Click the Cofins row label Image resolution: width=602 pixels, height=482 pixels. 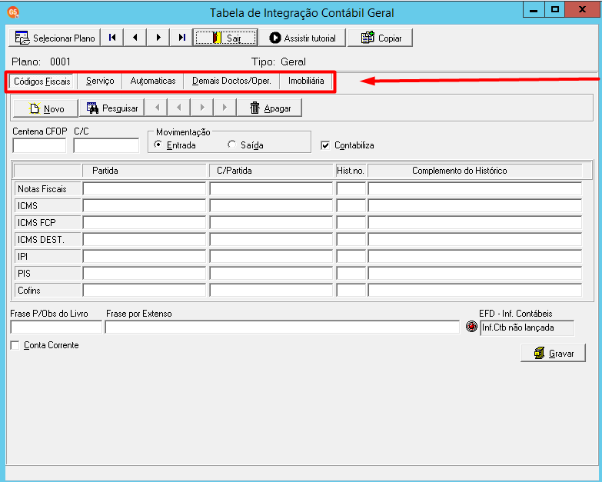pos(48,290)
